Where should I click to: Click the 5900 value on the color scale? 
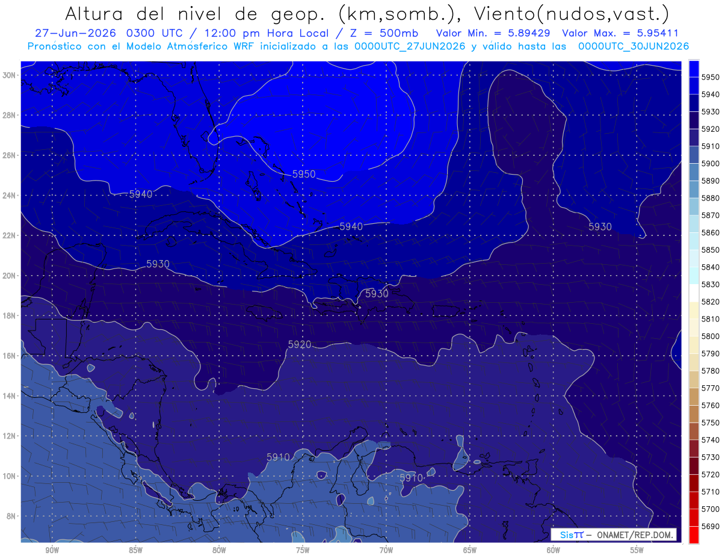point(711,163)
